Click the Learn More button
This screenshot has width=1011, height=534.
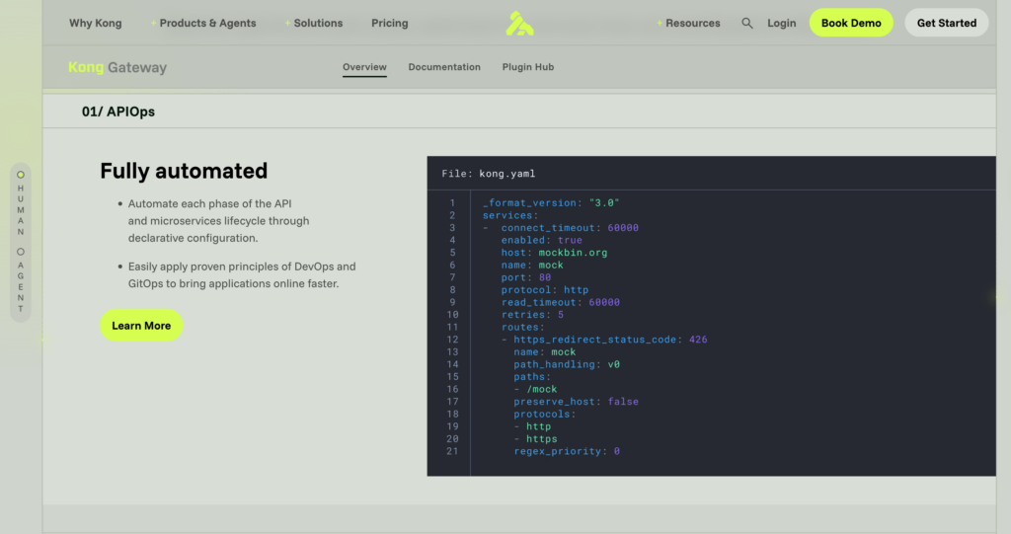click(141, 326)
